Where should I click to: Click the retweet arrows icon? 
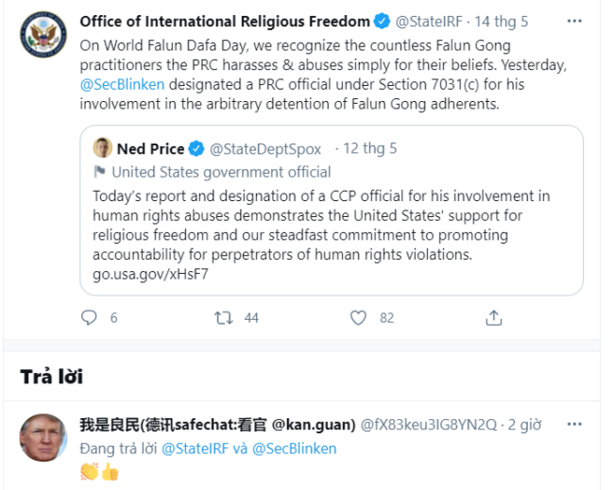pyautogui.click(x=224, y=318)
